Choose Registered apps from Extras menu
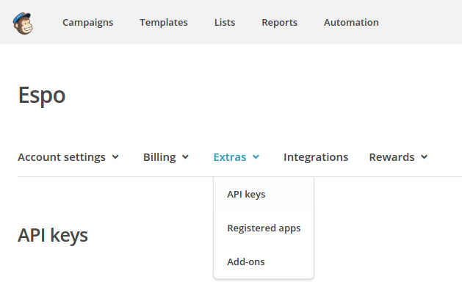Image resolution: width=462 pixels, height=285 pixels. 264,228
